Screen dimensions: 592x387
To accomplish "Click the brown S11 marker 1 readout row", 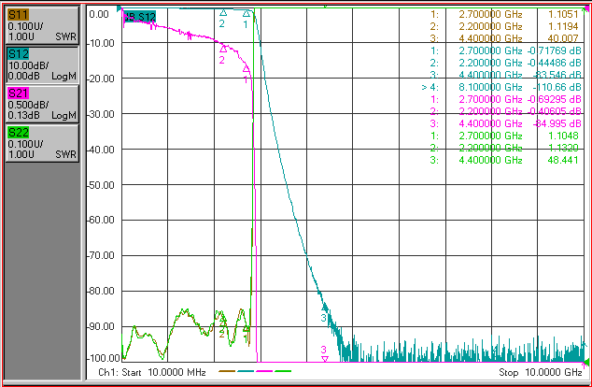I will pos(504,14).
